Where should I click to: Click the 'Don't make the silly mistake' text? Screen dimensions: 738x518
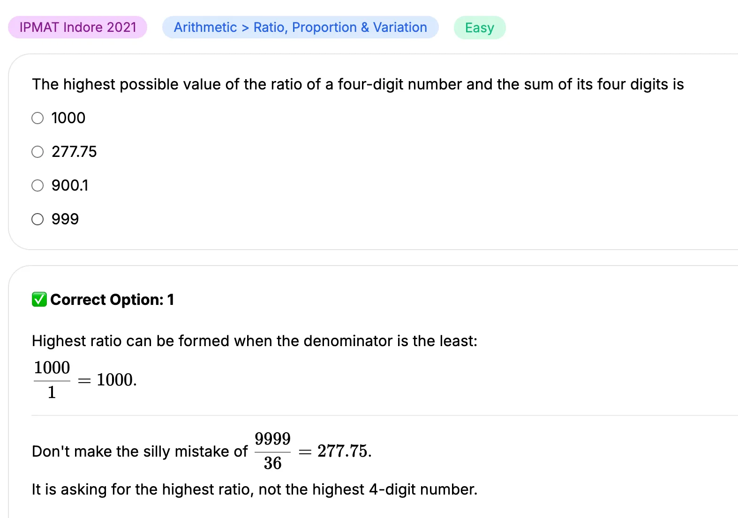(140, 451)
